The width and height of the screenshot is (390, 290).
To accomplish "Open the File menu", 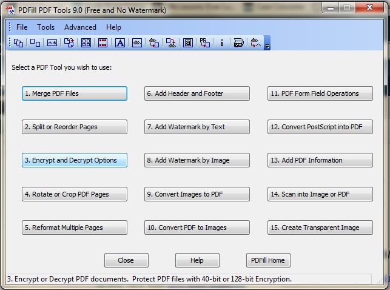I will (22, 27).
